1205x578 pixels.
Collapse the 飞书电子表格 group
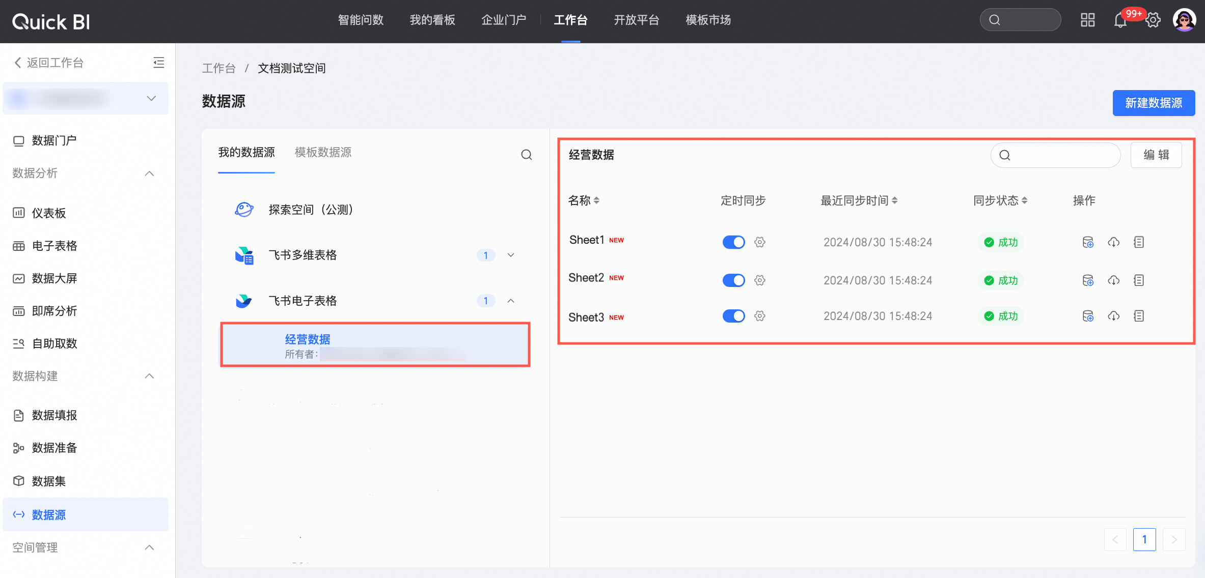[x=511, y=301]
